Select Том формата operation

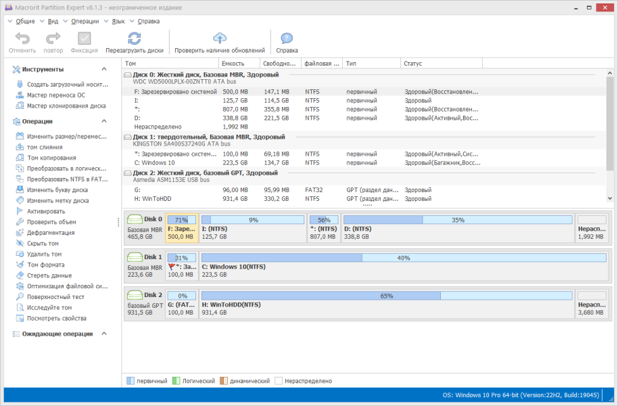coord(46,265)
